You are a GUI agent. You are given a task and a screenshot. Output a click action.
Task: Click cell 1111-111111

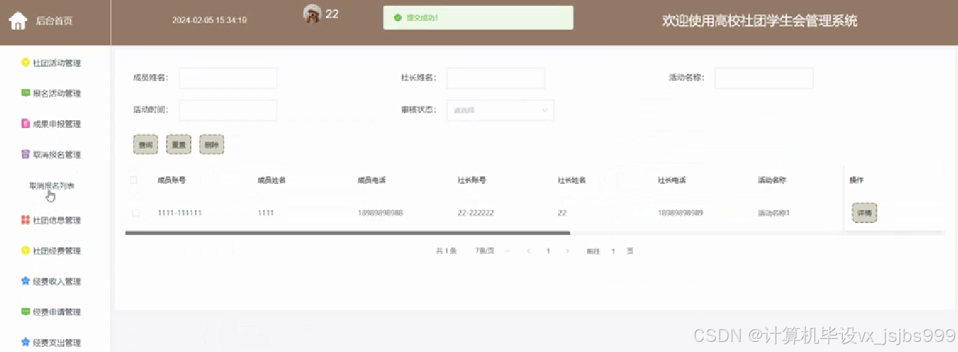click(179, 213)
